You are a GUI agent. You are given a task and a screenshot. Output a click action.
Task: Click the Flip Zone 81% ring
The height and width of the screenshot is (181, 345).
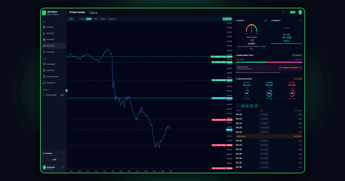pos(269,93)
